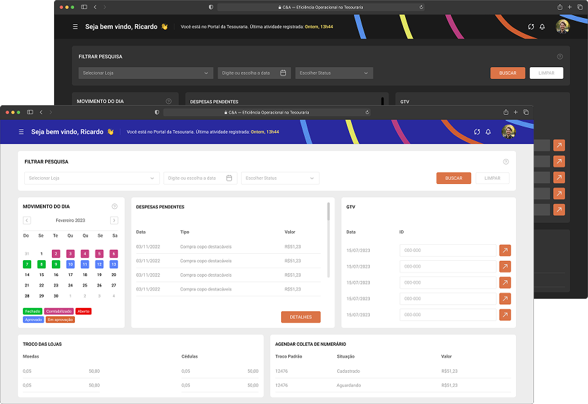Show tab overview in dark window browser
Image resolution: width=588 pixels, height=404 pixels.
click(x=580, y=7)
